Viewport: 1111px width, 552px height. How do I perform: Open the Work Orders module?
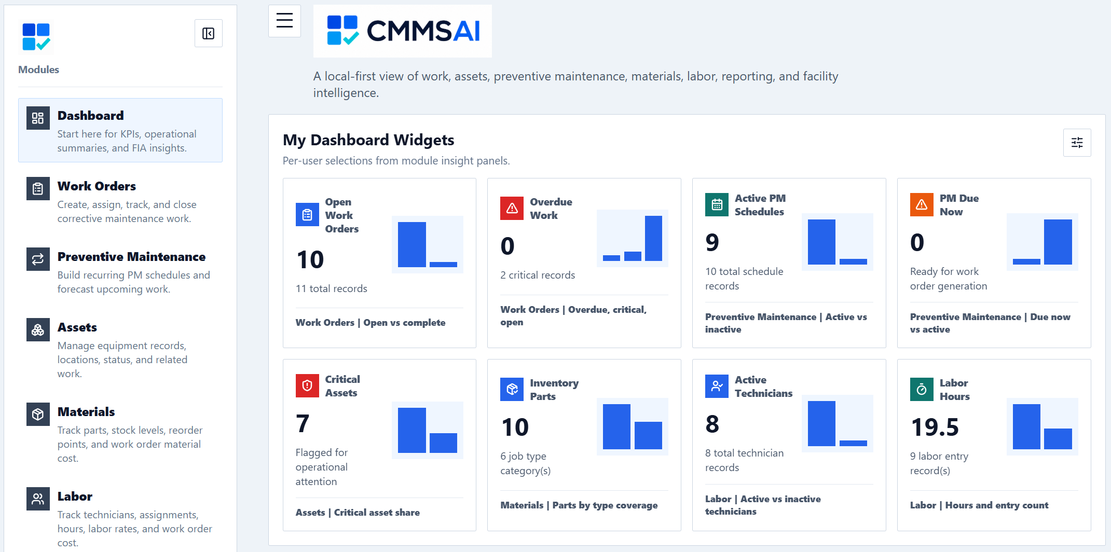point(120,201)
